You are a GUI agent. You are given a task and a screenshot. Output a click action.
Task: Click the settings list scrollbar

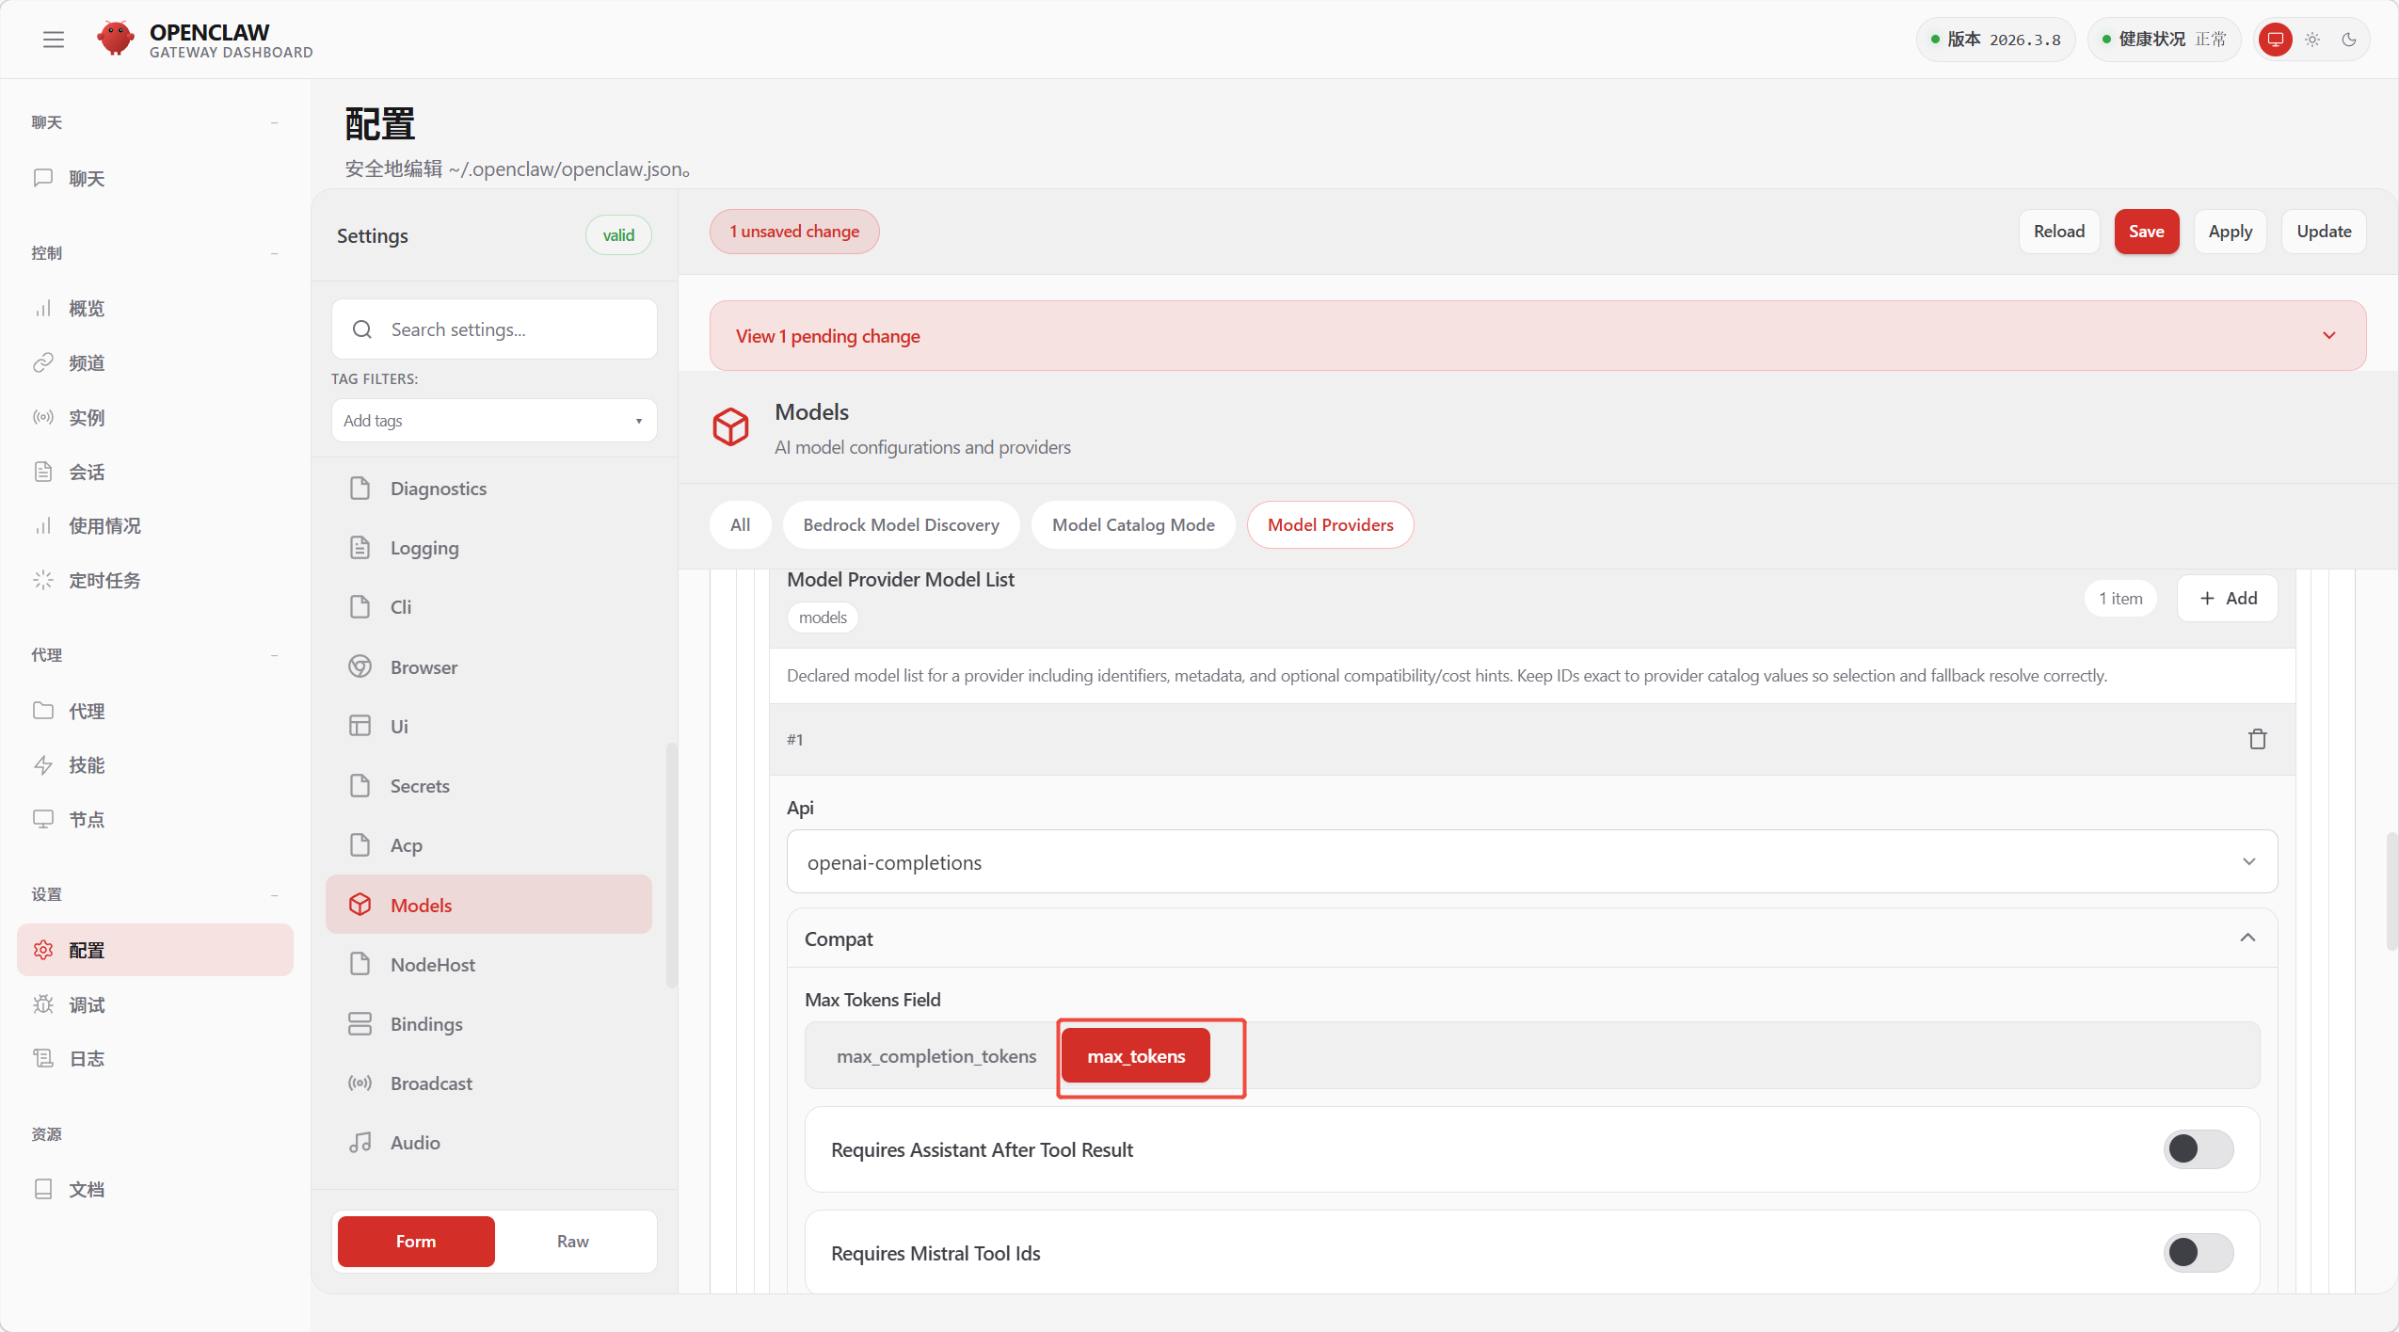click(x=671, y=866)
